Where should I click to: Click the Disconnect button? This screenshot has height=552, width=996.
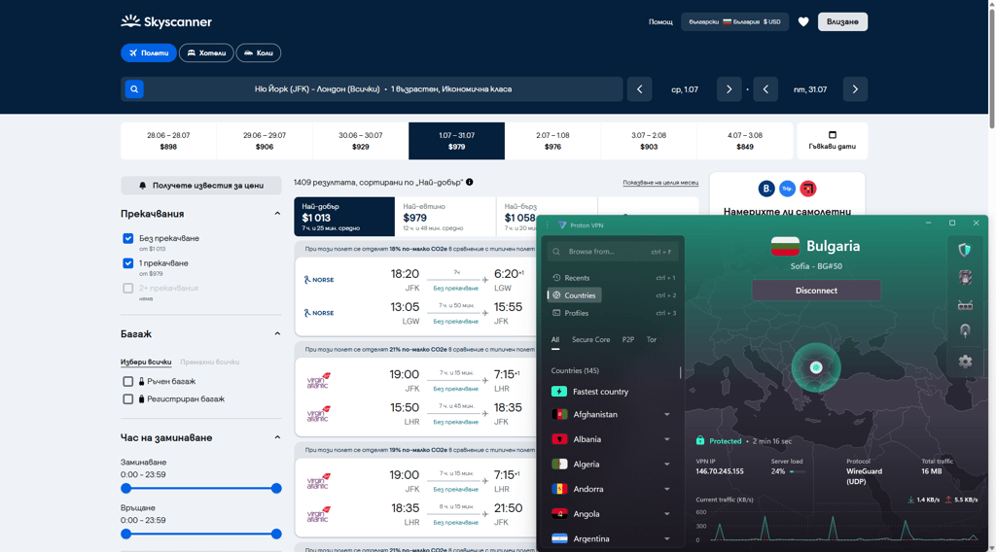coord(816,291)
